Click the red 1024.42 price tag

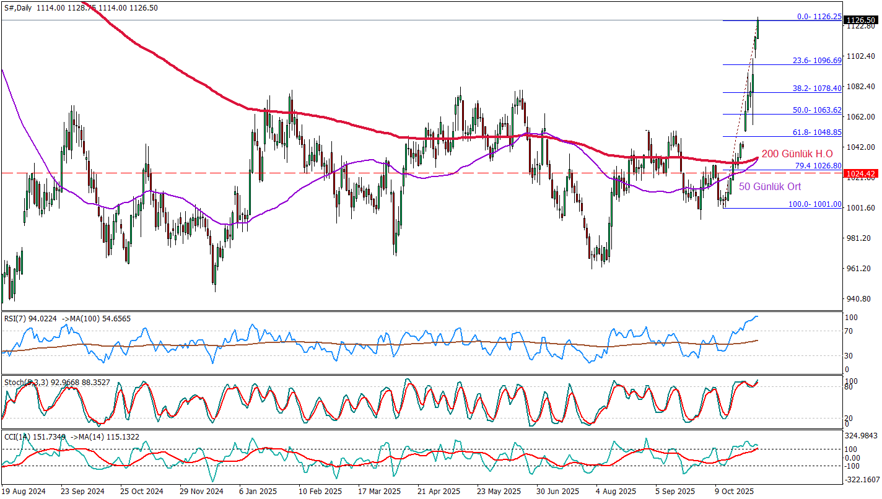coord(861,173)
